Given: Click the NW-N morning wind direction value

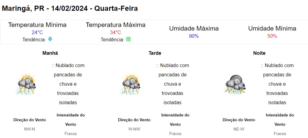Looking at the screenshot, I should [29, 129].
